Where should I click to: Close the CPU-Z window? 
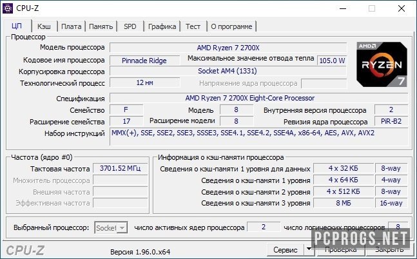(x=402, y=8)
